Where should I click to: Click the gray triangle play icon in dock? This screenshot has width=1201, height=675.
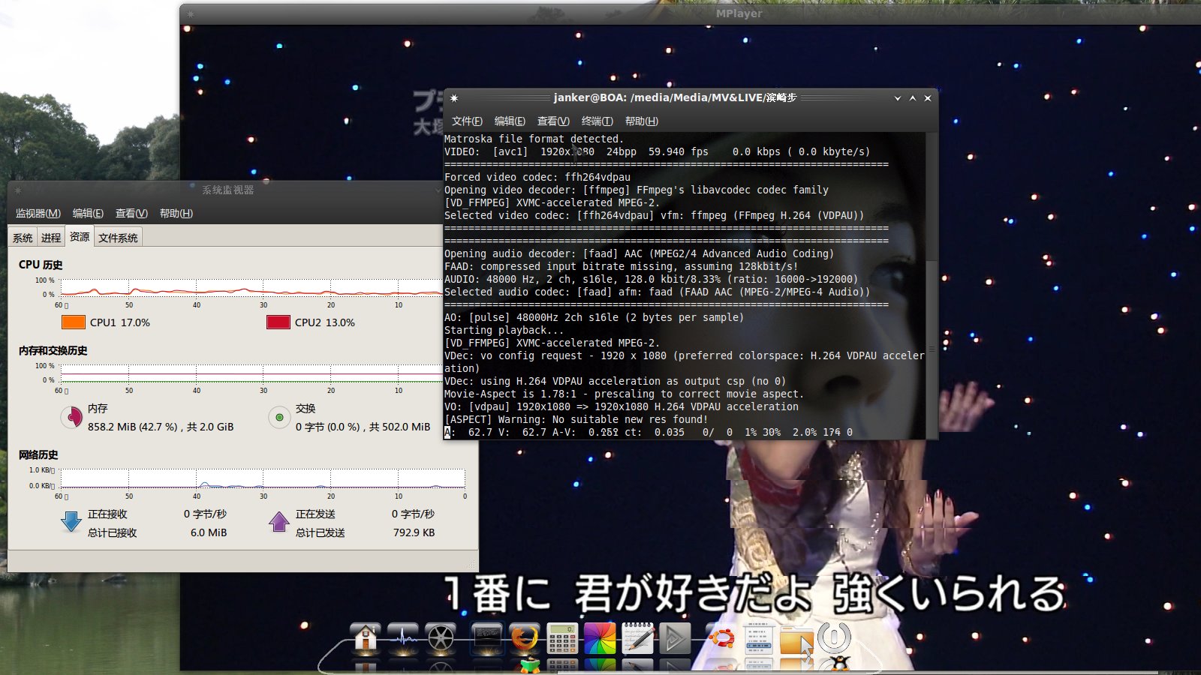[x=675, y=638]
